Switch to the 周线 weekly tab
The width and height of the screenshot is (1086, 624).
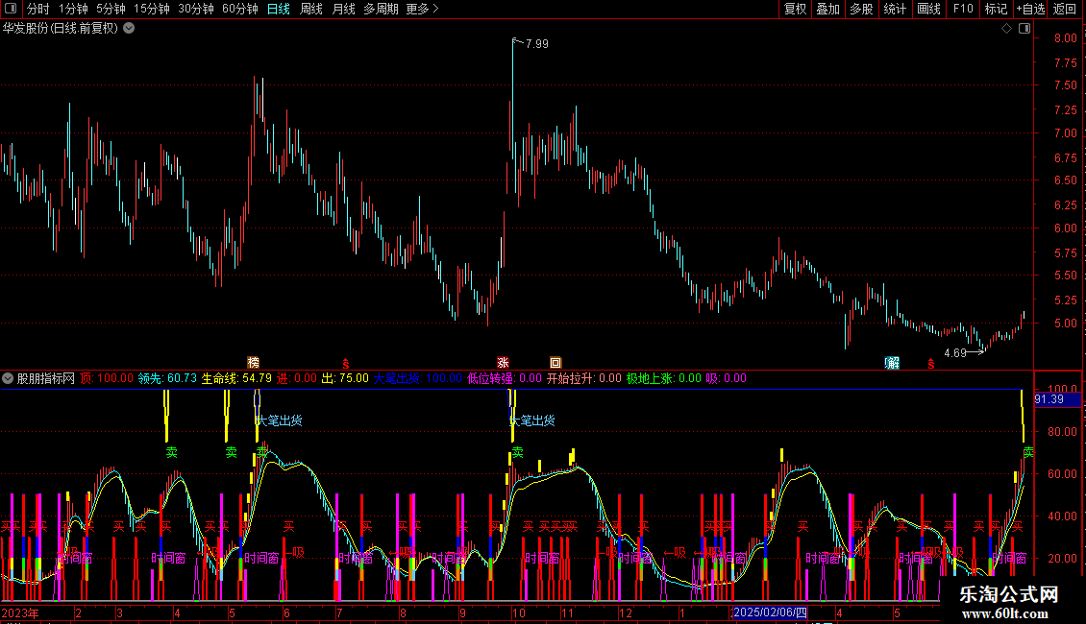310,9
